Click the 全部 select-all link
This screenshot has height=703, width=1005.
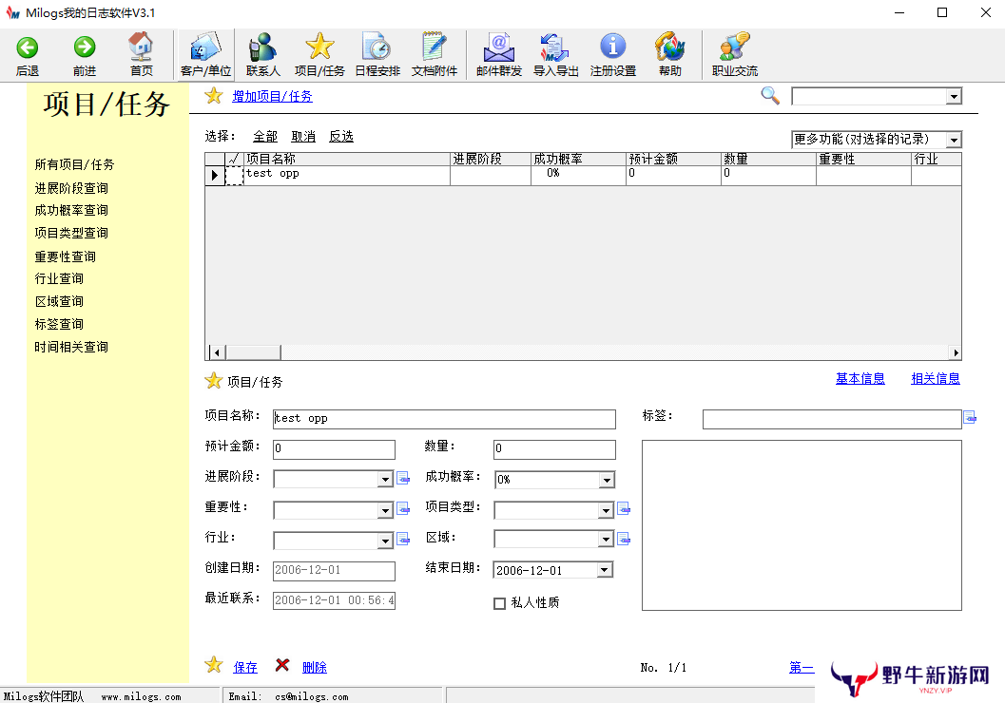click(265, 137)
